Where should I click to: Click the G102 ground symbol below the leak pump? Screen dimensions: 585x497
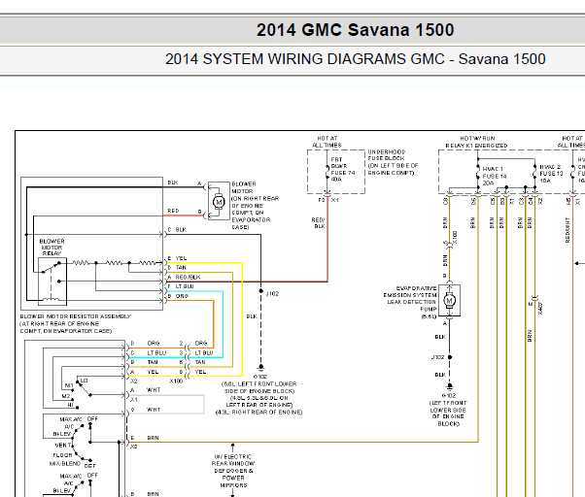pos(450,385)
